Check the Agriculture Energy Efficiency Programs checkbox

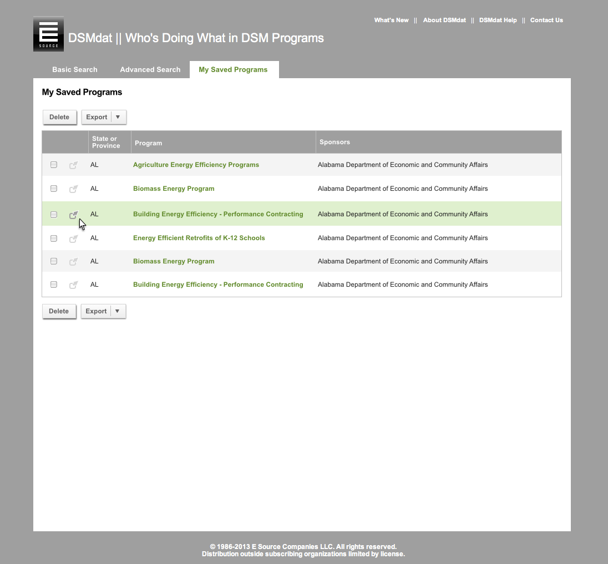54,165
